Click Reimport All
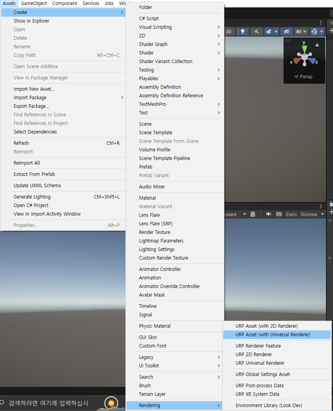The image size is (333, 411). point(63,163)
